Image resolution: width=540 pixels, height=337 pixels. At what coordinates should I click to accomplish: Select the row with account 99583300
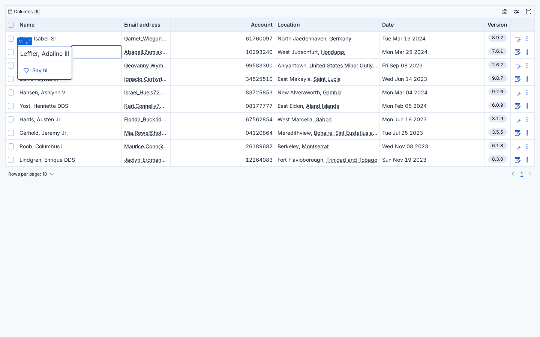click(x=11, y=66)
